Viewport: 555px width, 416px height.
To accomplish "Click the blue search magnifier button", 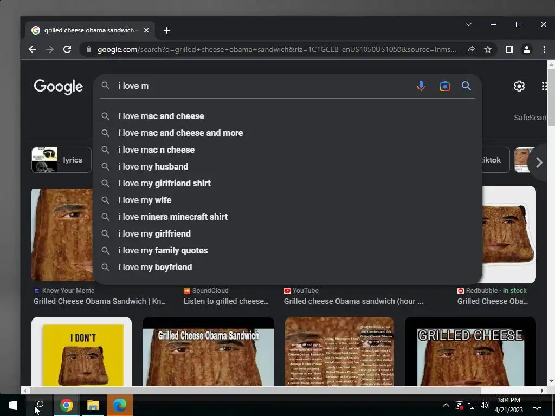I will click(x=466, y=86).
